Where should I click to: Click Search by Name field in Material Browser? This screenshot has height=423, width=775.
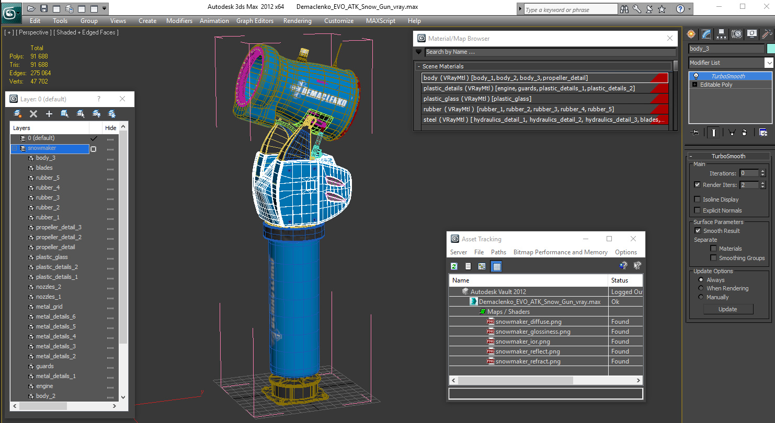[550, 52]
